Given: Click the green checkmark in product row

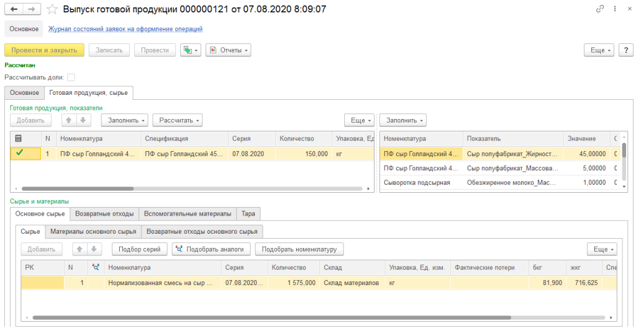Looking at the screenshot, I should pyautogui.click(x=19, y=153).
